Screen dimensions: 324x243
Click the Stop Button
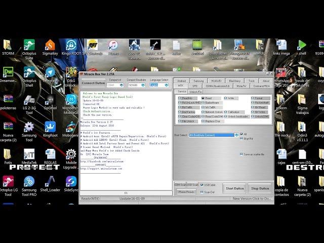pyautogui.click(x=260, y=188)
